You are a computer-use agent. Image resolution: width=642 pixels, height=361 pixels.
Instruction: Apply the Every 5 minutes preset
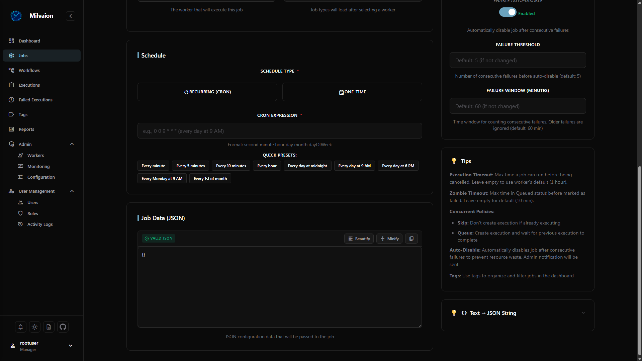[191, 166]
